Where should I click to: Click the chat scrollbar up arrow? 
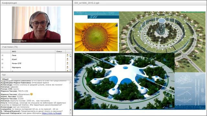point(71,82)
